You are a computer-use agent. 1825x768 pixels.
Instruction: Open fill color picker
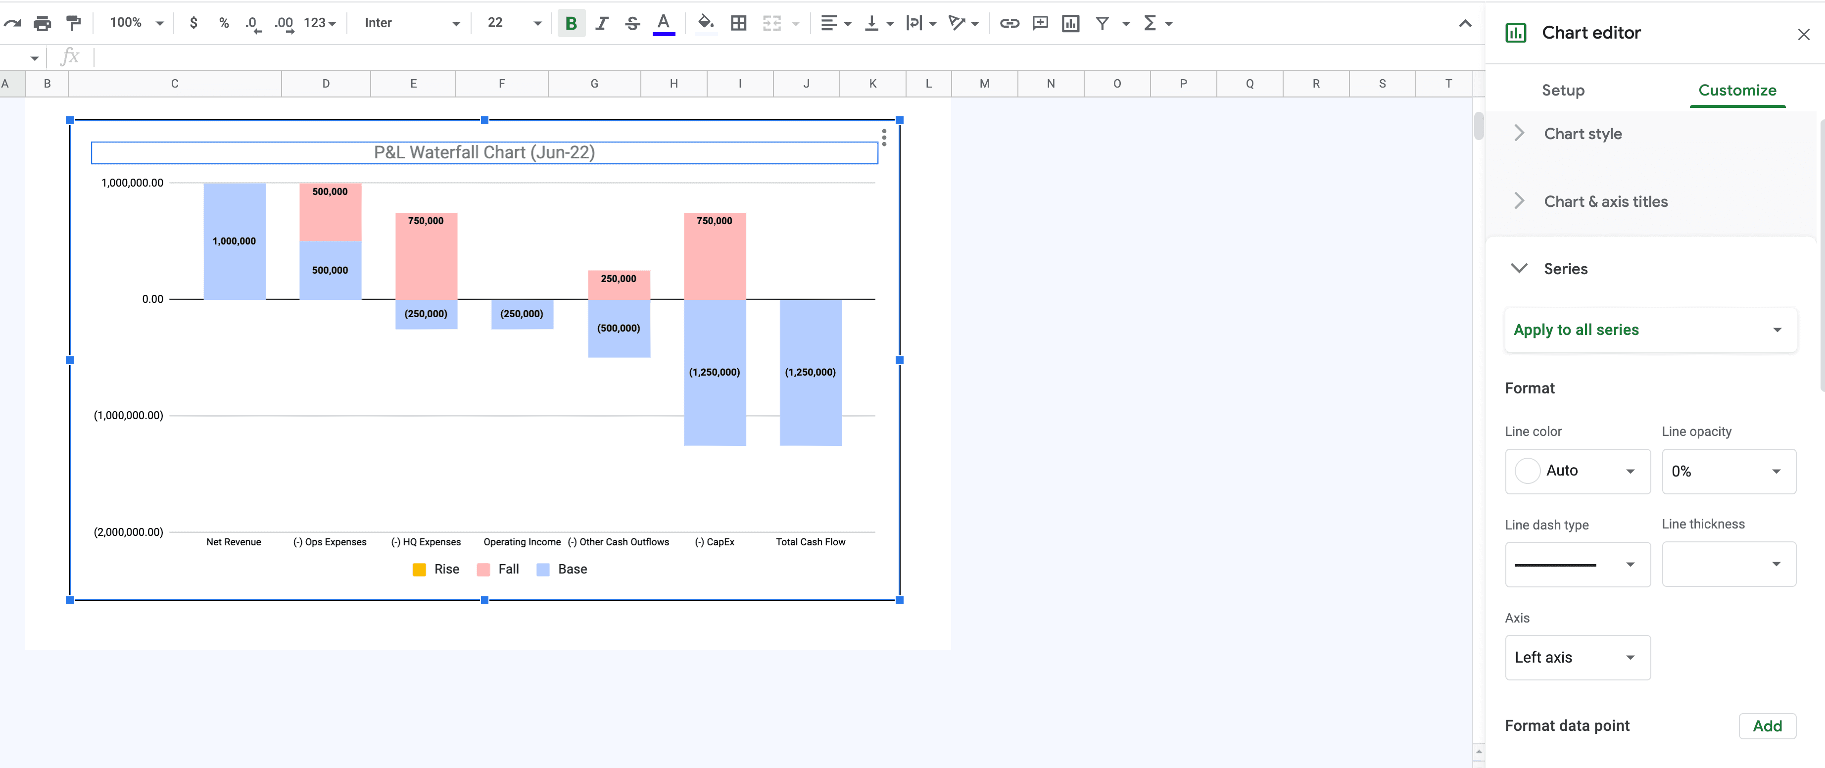706,23
